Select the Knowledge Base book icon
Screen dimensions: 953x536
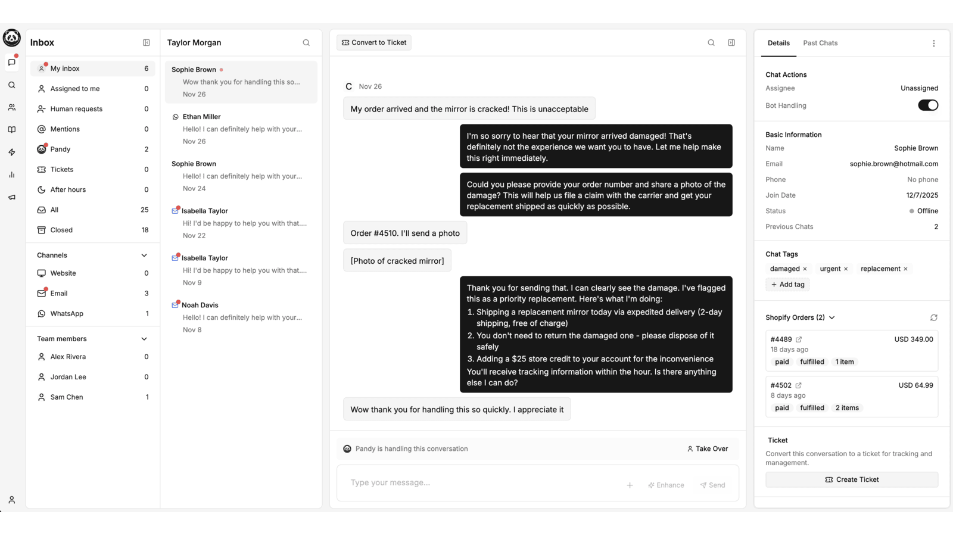click(11, 129)
